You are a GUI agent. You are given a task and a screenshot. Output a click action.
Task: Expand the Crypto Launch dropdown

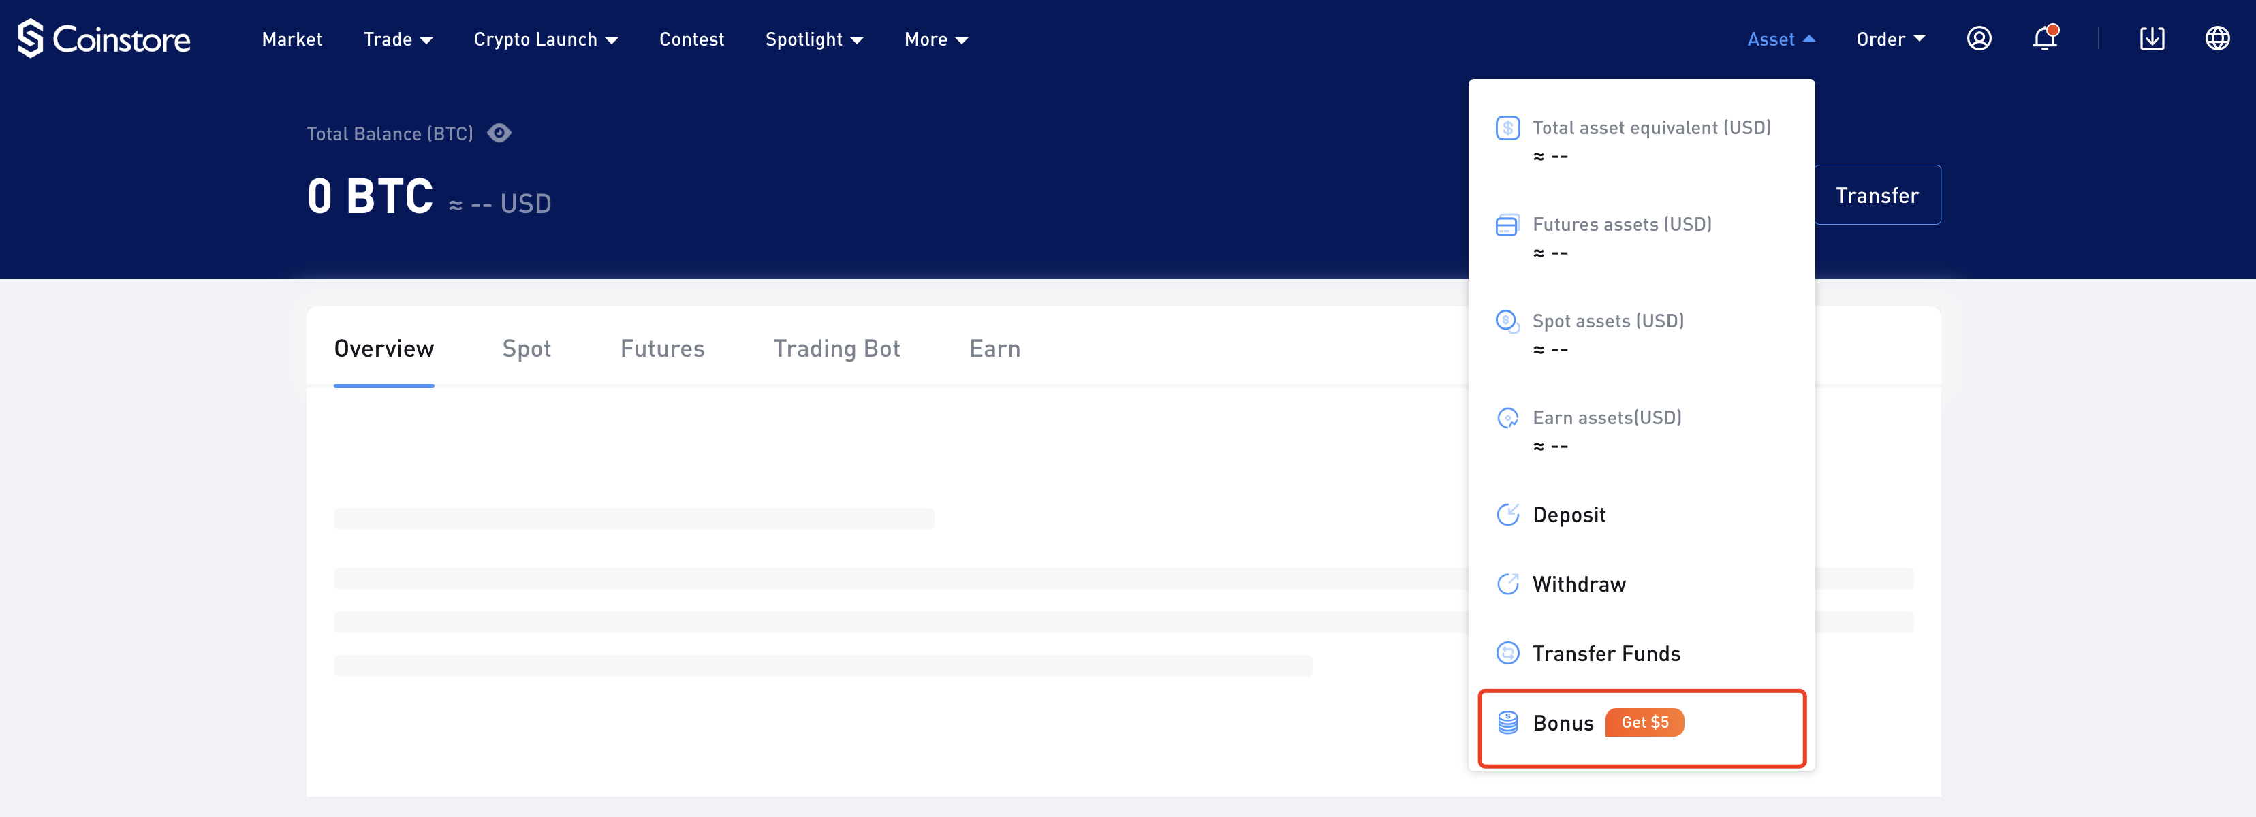pos(546,39)
